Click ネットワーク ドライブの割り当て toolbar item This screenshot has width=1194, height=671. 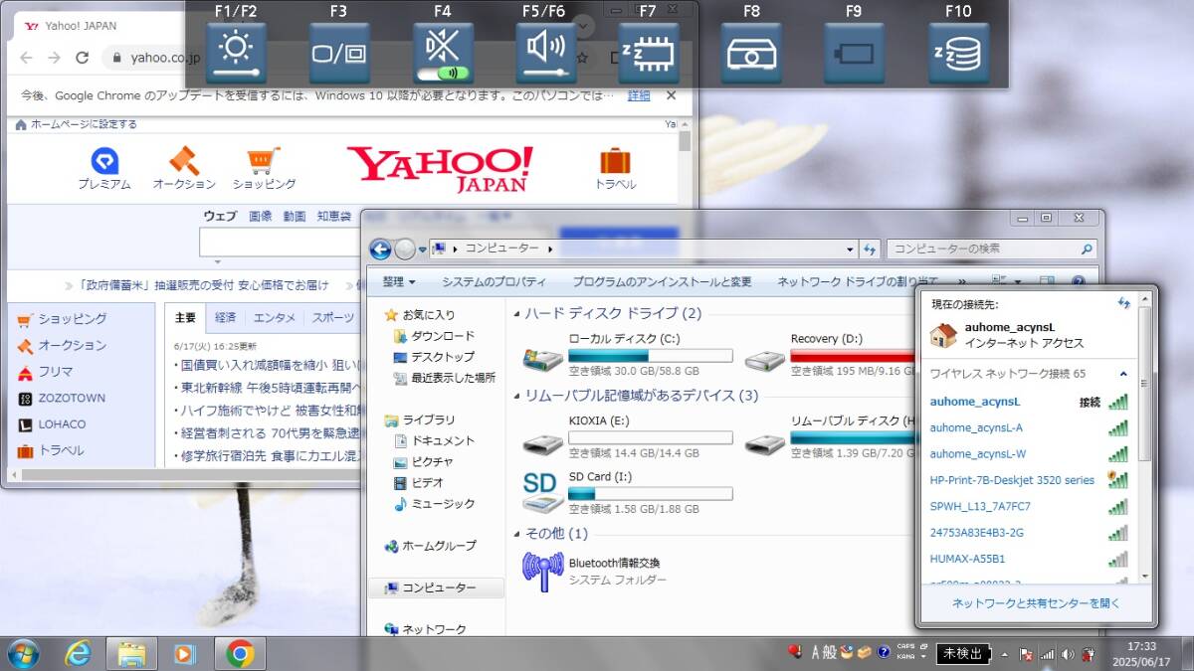point(858,282)
